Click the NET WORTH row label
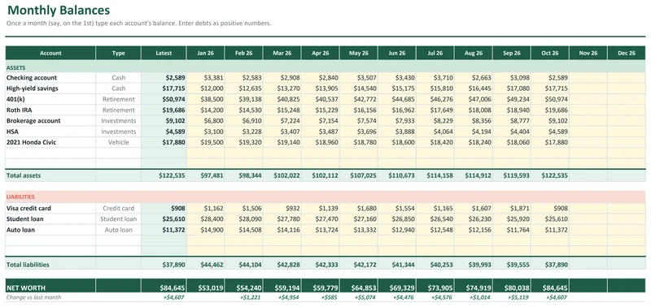The height and width of the screenshot is (307, 651). click(x=26, y=288)
